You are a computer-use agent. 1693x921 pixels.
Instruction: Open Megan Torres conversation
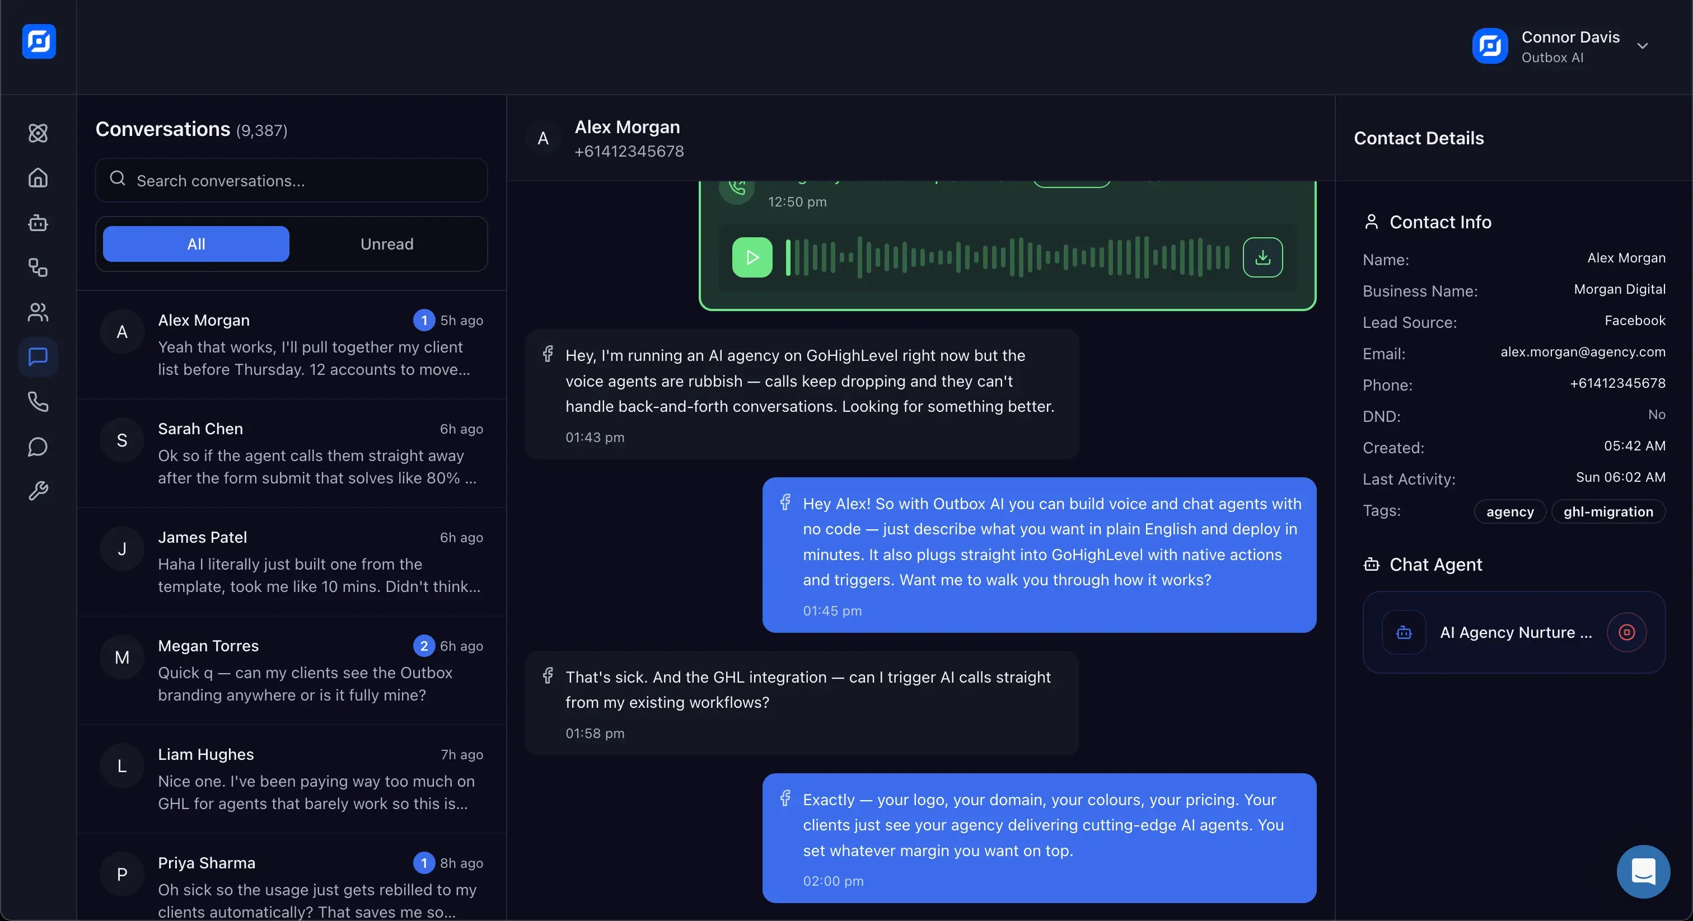(x=292, y=671)
